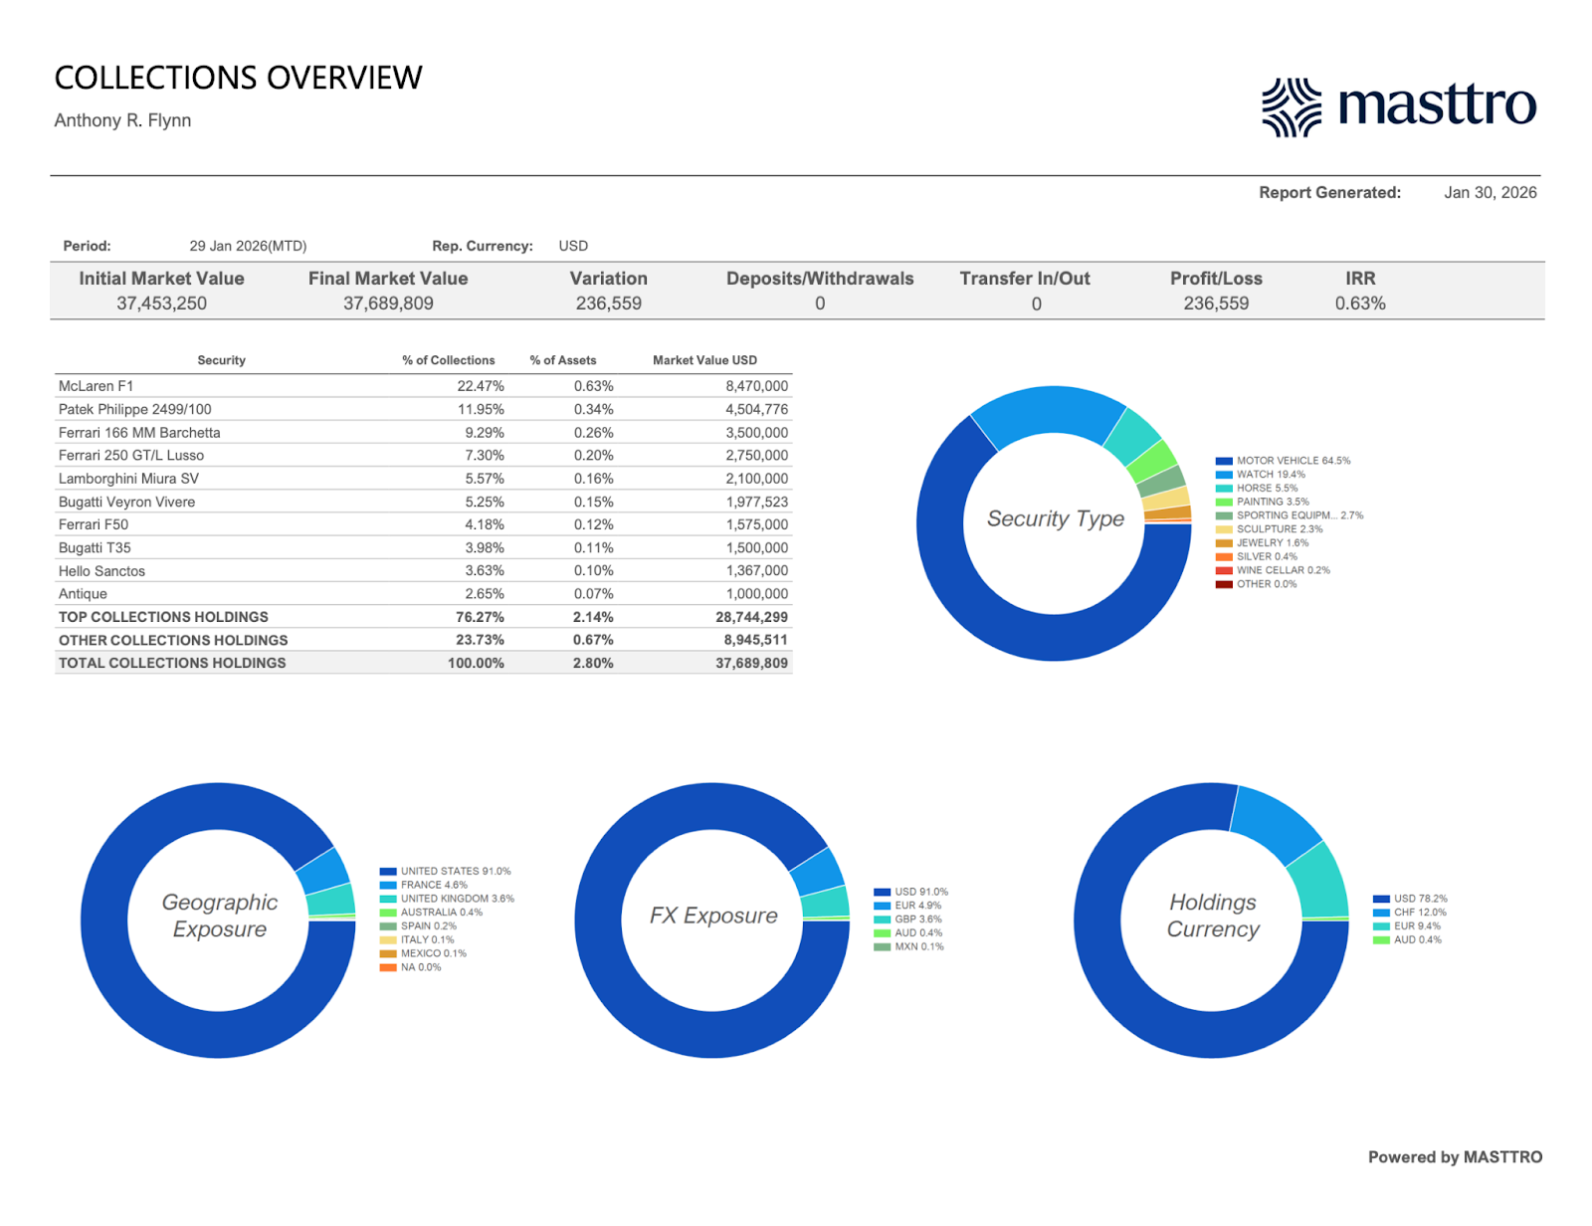The height and width of the screenshot is (1226, 1592).
Task: Select Bugatti Veyron Vivere row
Action: click(423, 503)
